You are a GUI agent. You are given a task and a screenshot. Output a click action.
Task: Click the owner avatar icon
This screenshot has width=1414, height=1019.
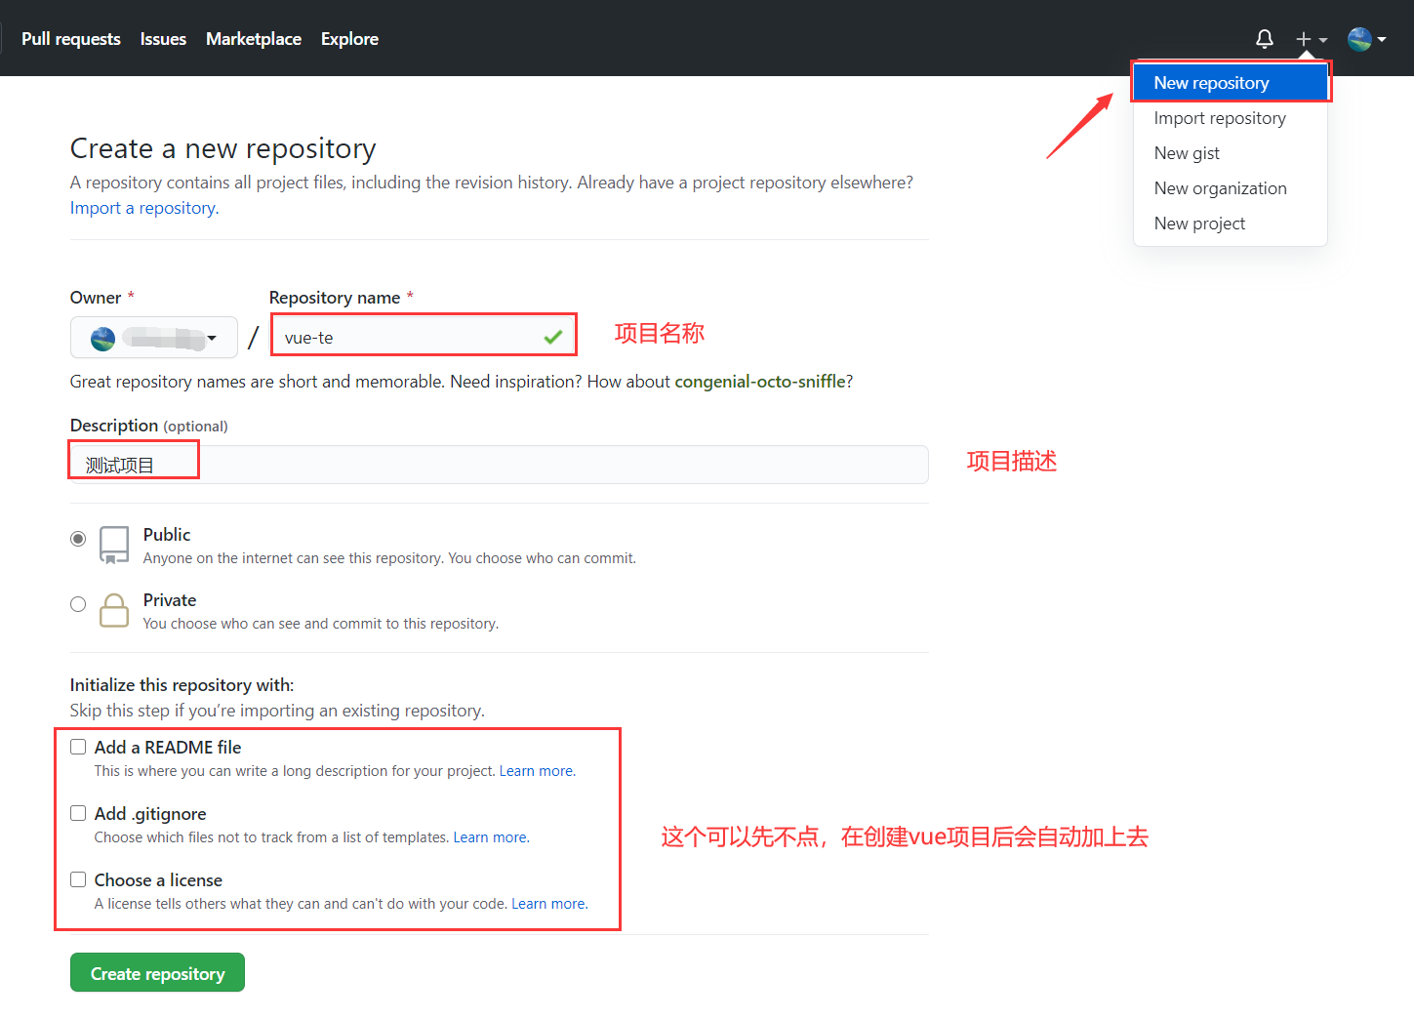click(102, 339)
